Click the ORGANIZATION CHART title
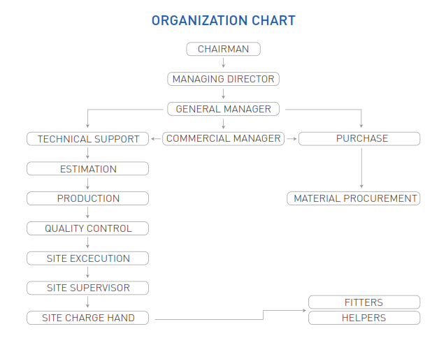Image resolution: width=446 pixels, height=338 pixels. [224, 21]
